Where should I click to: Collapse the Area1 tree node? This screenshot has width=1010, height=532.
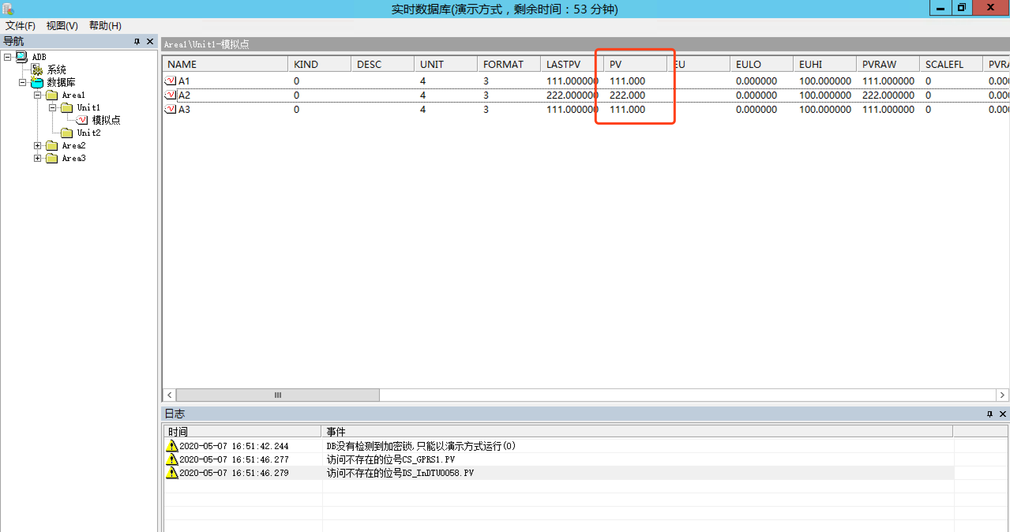click(x=38, y=95)
